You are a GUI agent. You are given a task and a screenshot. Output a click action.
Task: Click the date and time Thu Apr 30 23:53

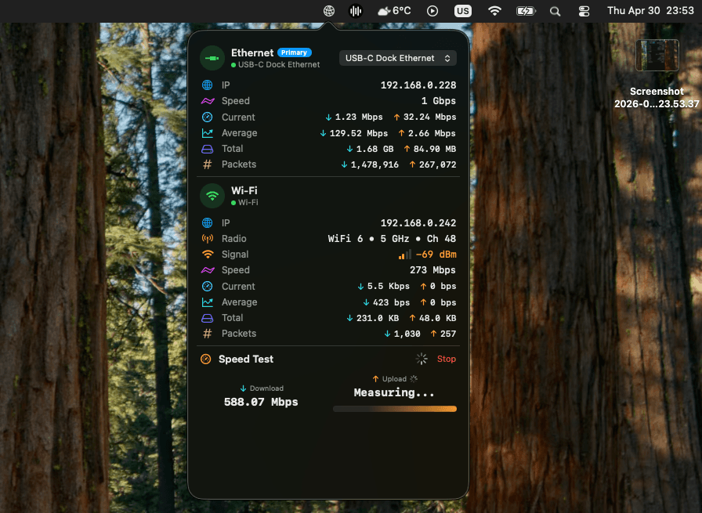point(650,11)
